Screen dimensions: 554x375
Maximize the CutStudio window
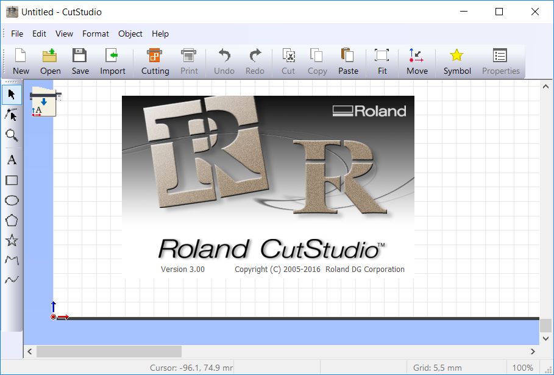(x=499, y=12)
